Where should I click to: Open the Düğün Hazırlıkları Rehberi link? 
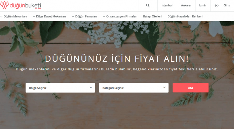point(185,16)
